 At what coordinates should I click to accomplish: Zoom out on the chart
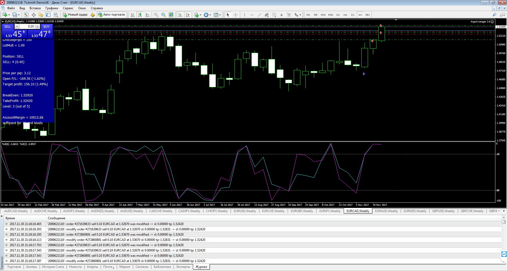[164, 15]
